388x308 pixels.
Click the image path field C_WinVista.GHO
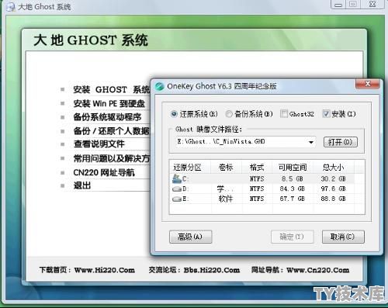245,142
